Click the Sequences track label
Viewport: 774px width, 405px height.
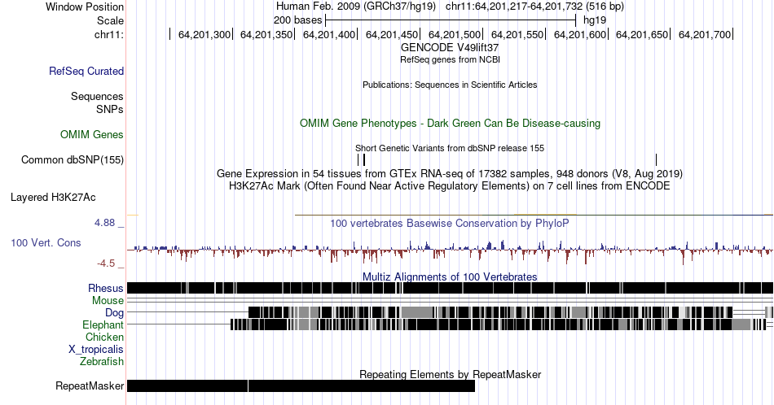pos(97,96)
